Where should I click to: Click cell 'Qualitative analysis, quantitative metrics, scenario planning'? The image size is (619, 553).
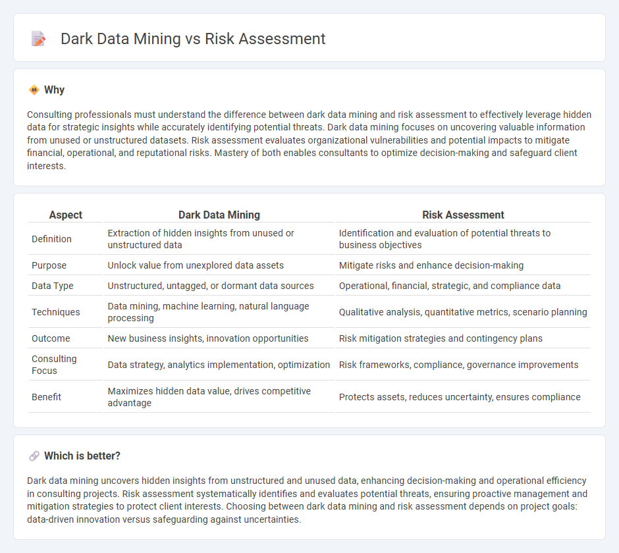(463, 312)
